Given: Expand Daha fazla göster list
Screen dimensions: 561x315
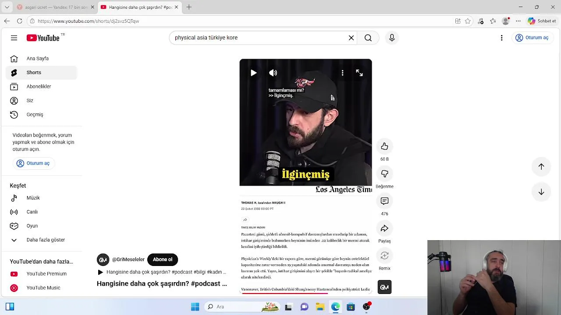Looking at the screenshot, I should 41,240.
